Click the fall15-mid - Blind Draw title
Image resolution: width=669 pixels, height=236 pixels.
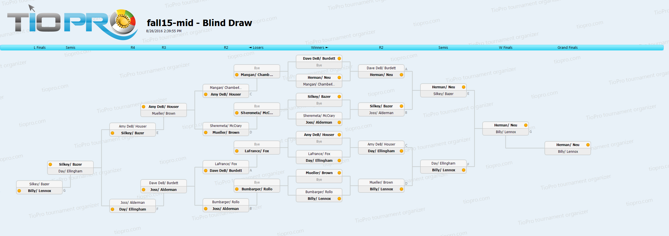pos(199,23)
